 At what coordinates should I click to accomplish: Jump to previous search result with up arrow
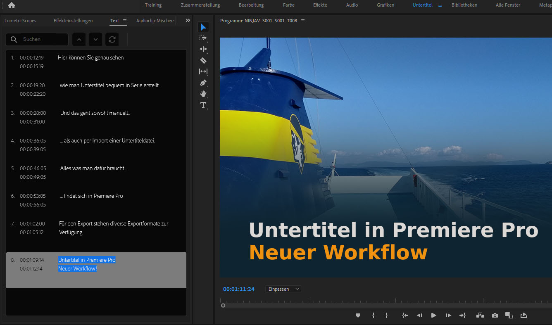[x=79, y=39]
